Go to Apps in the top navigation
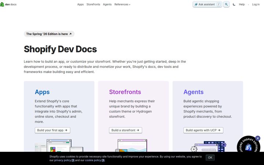The image size is (264, 165). pos(80,4)
